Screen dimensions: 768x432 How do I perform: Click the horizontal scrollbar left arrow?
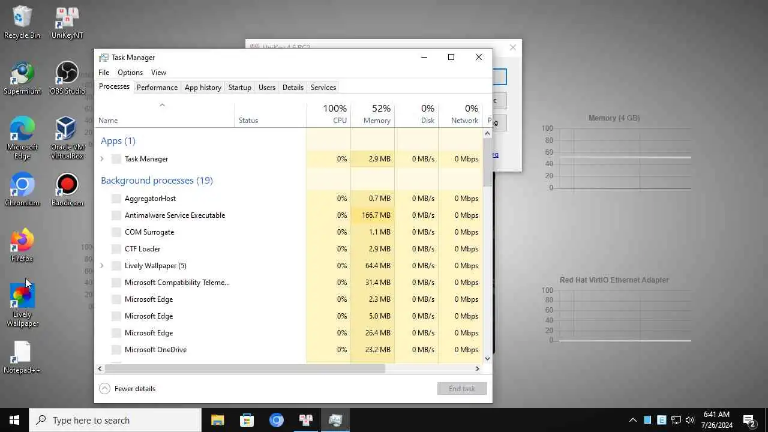tap(100, 368)
